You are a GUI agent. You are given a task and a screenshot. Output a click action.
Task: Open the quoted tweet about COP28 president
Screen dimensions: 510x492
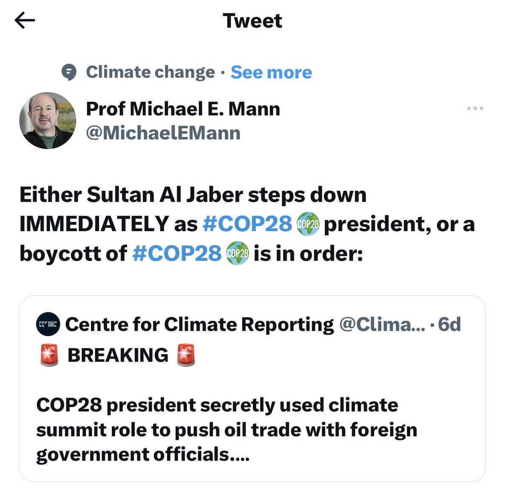tap(252, 388)
